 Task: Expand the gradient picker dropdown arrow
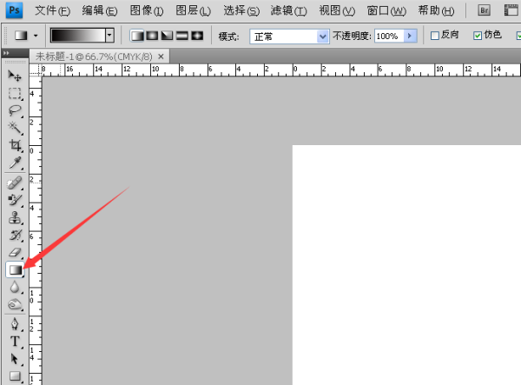109,36
